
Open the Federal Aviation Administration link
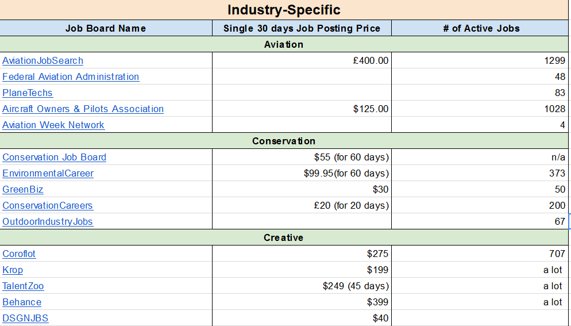[71, 76]
